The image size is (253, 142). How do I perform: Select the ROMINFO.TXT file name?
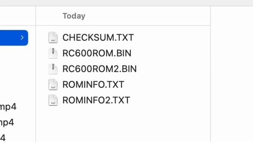(93, 84)
